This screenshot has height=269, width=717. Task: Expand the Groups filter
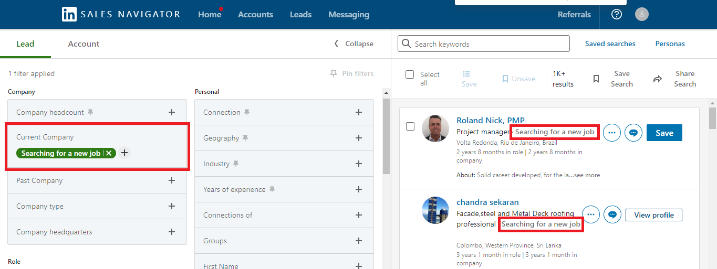[359, 241]
